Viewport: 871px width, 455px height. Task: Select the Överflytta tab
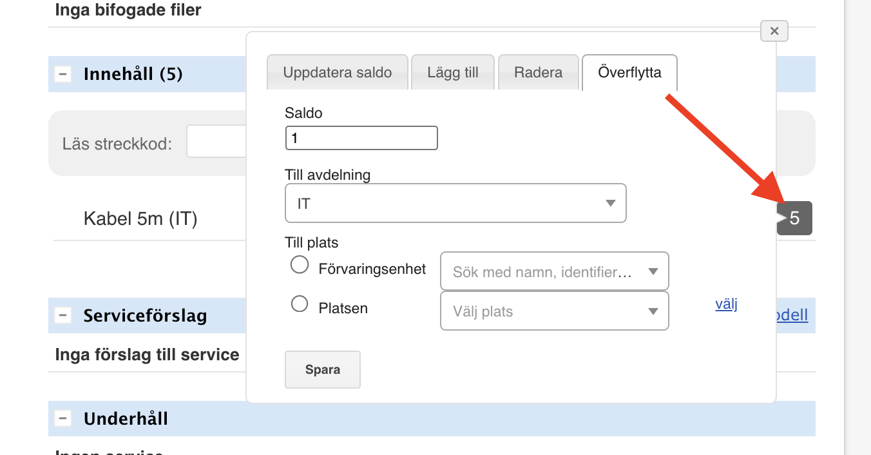(629, 72)
